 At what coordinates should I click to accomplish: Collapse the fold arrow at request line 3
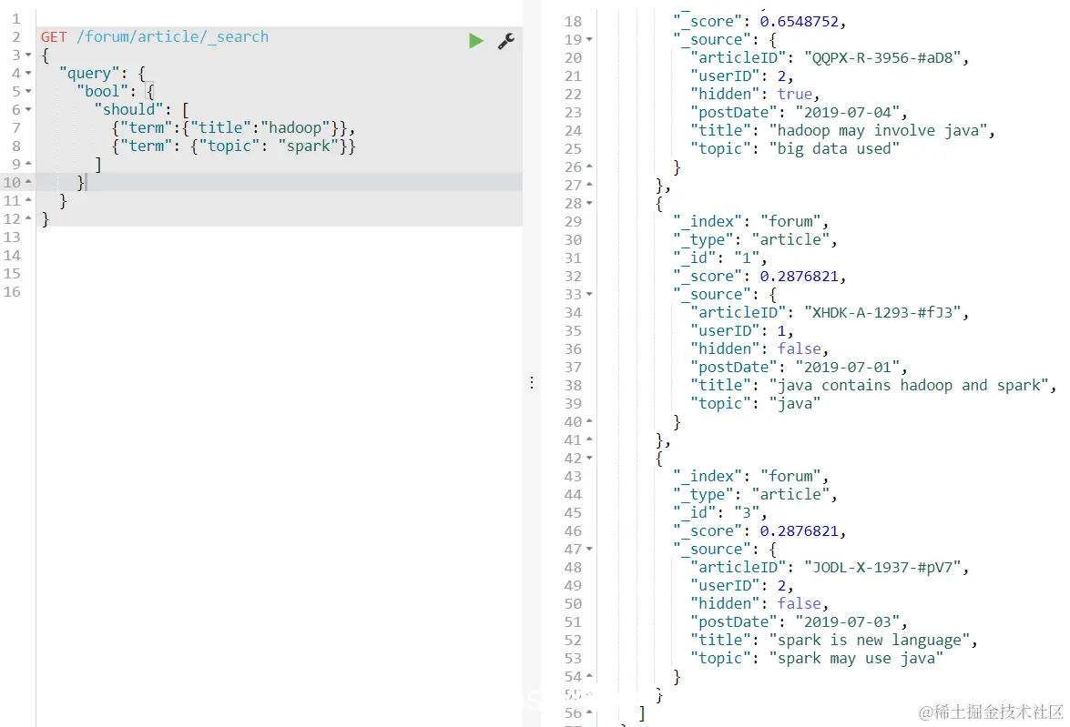point(28,55)
